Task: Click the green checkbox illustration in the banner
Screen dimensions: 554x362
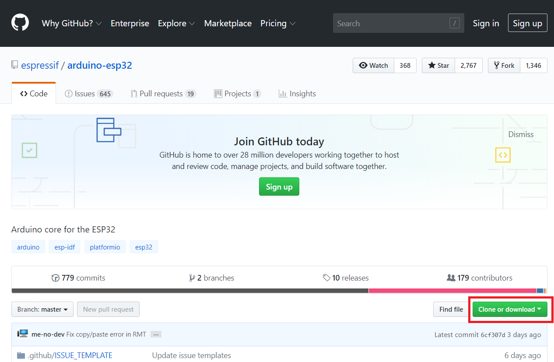Action: [29, 150]
